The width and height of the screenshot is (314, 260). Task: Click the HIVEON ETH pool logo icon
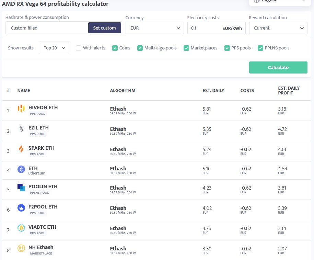click(x=21, y=109)
